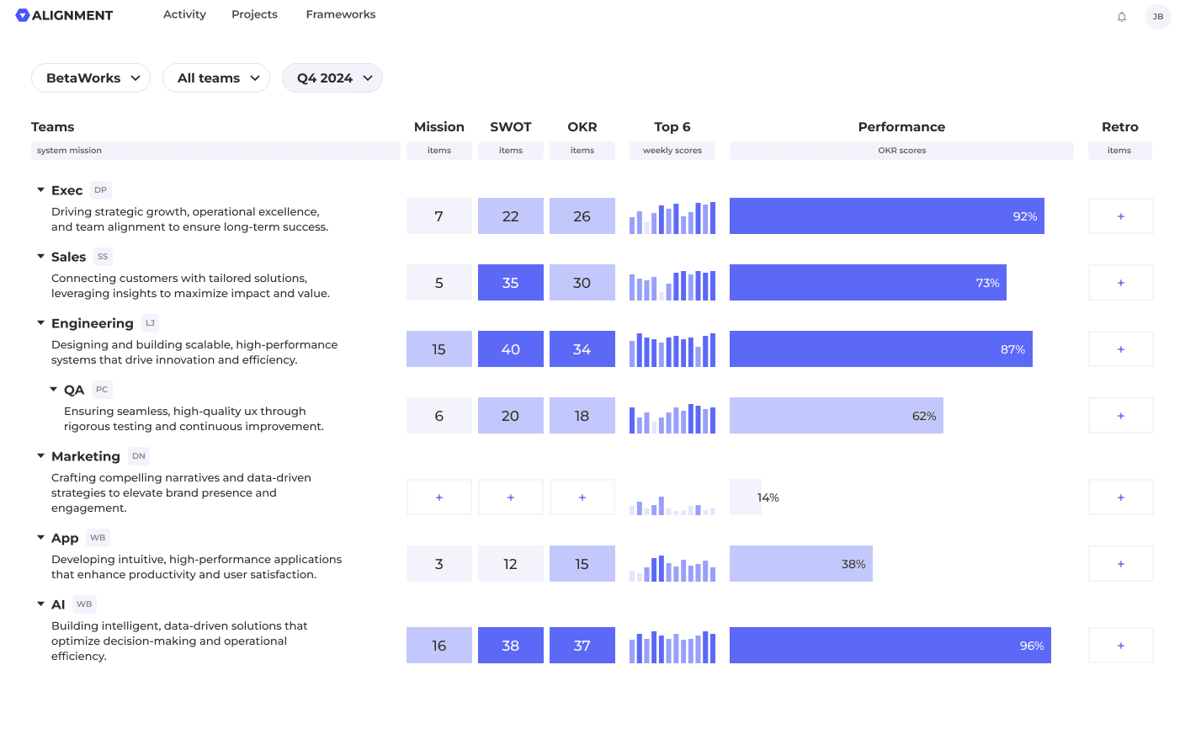Add a Retro item for Exec
The width and height of the screenshot is (1185, 750).
click(1121, 216)
